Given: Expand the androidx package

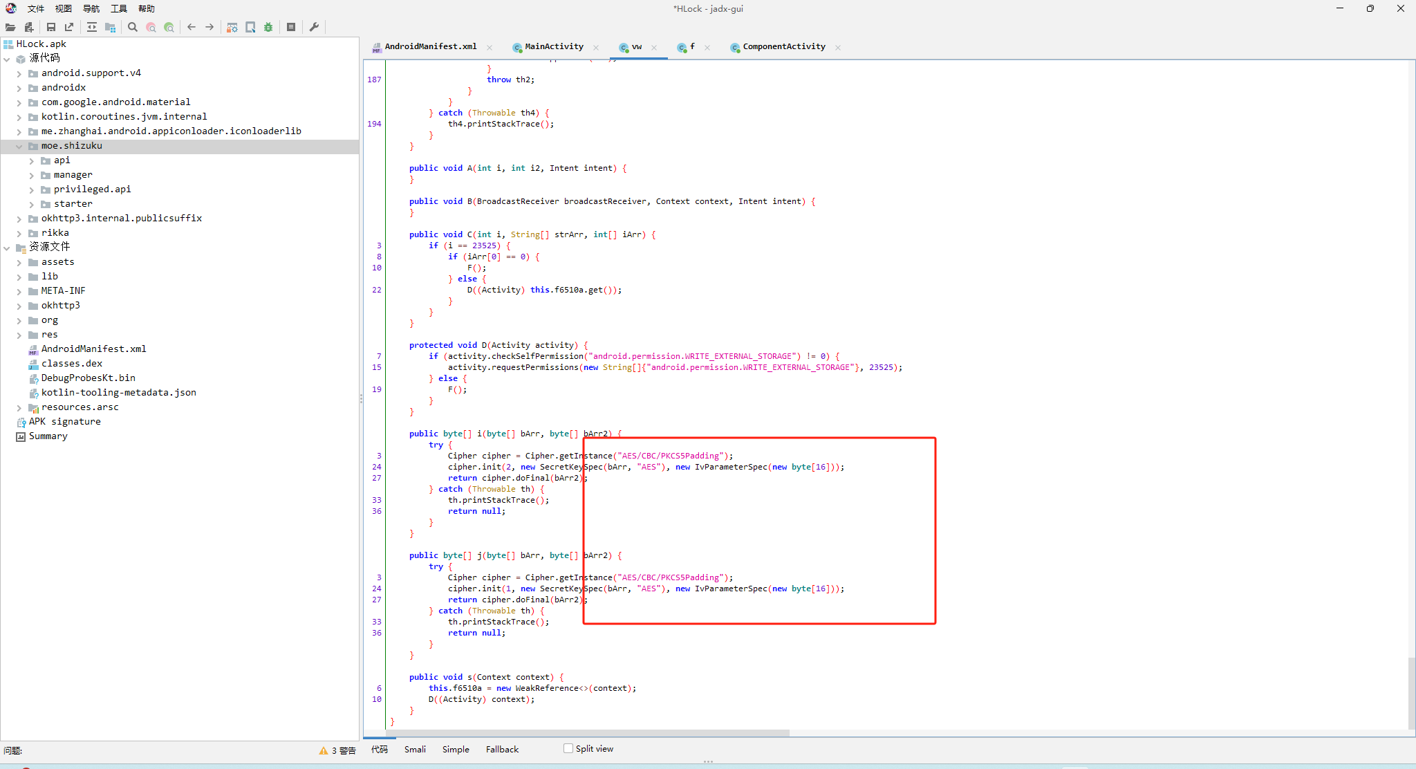Looking at the screenshot, I should (19, 88).
